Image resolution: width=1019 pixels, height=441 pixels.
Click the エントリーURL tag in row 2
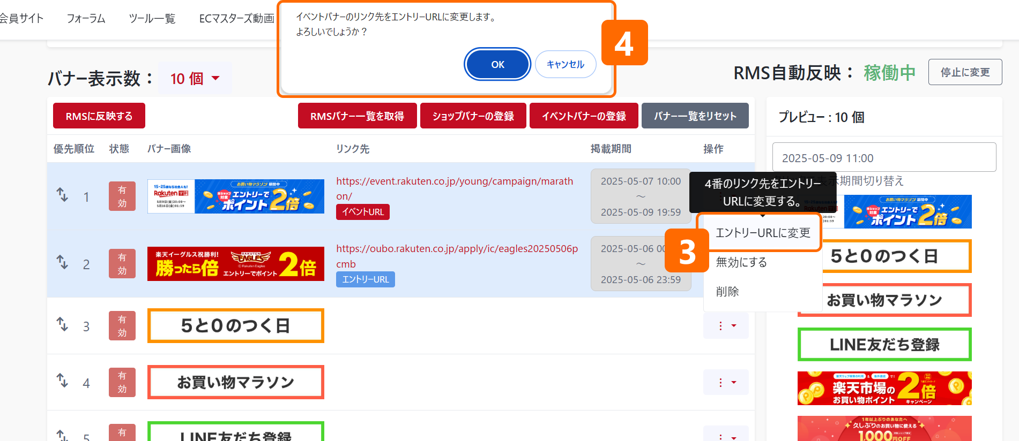366,279
